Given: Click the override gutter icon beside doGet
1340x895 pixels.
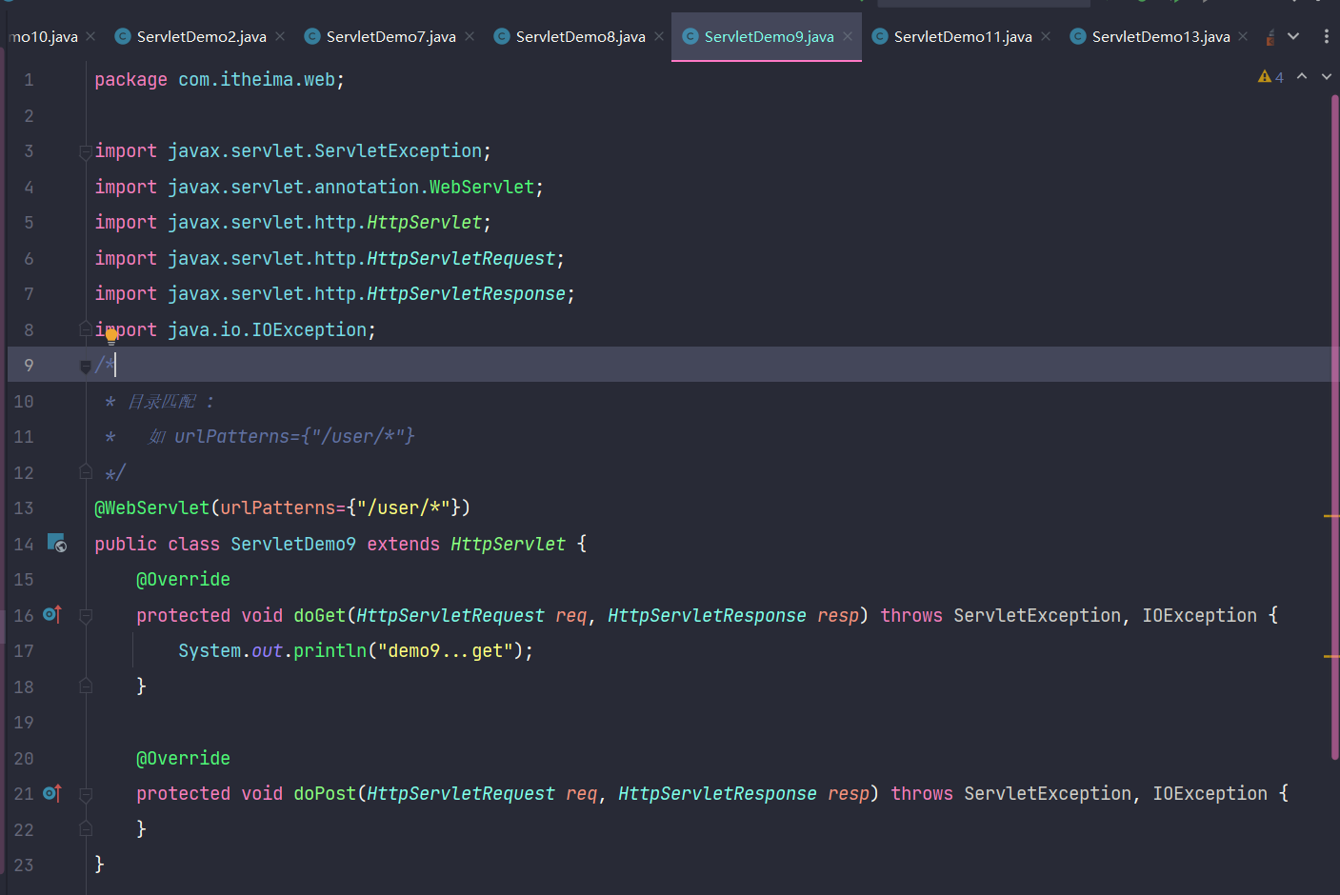Looking at the screenshot, I should pos(52,614).
